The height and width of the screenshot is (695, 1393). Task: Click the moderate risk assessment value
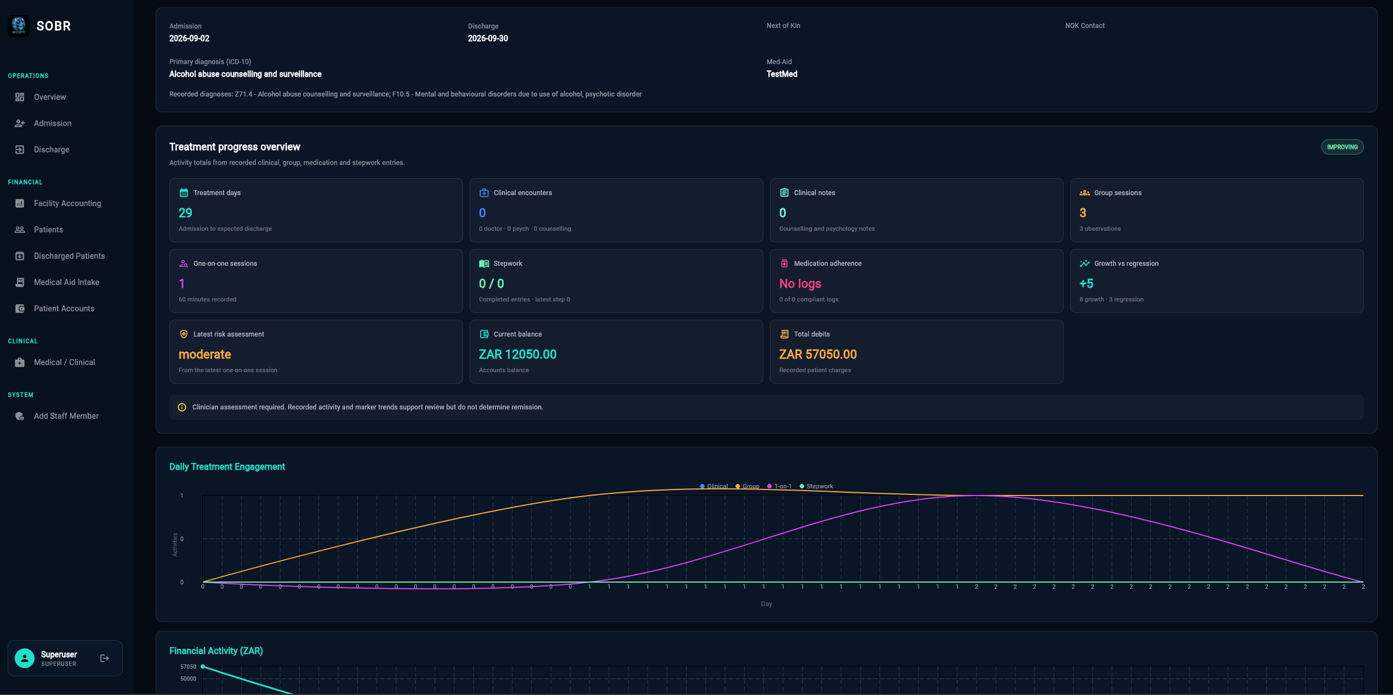[x=204, y=355]
